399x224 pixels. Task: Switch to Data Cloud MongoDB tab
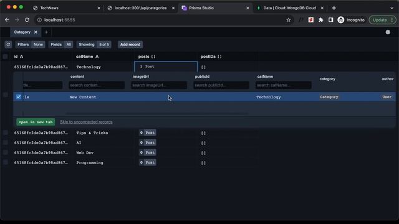click(x=289, y=8)
